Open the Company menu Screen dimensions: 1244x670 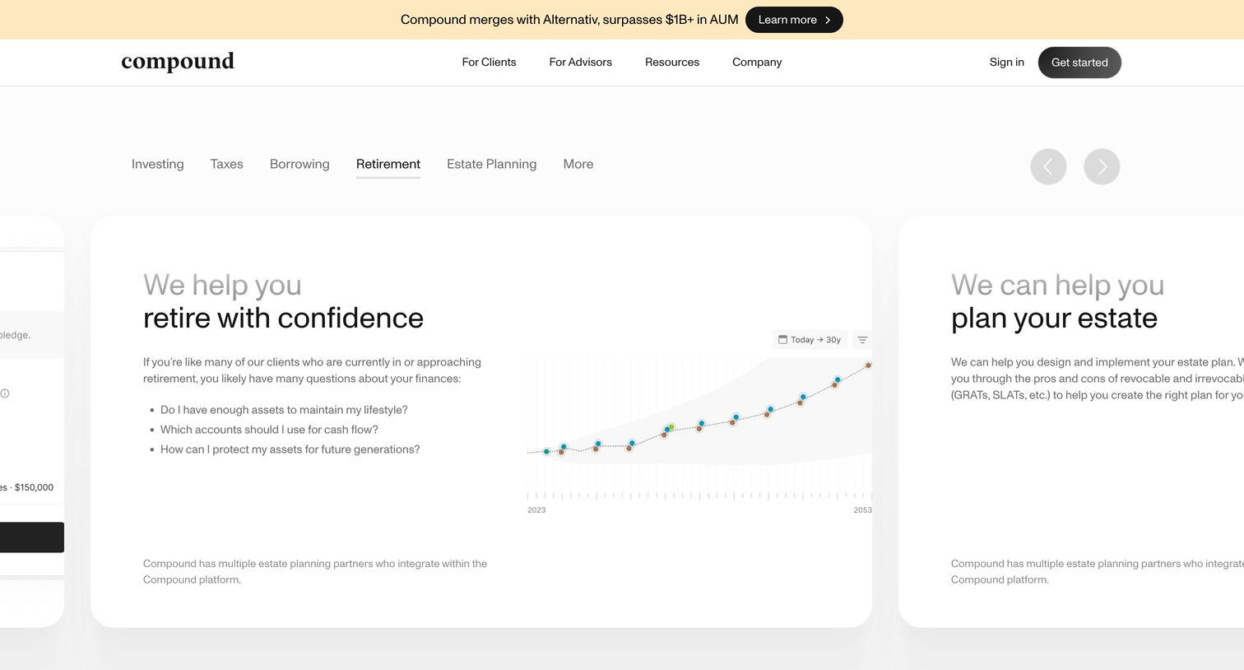point(757,63)
